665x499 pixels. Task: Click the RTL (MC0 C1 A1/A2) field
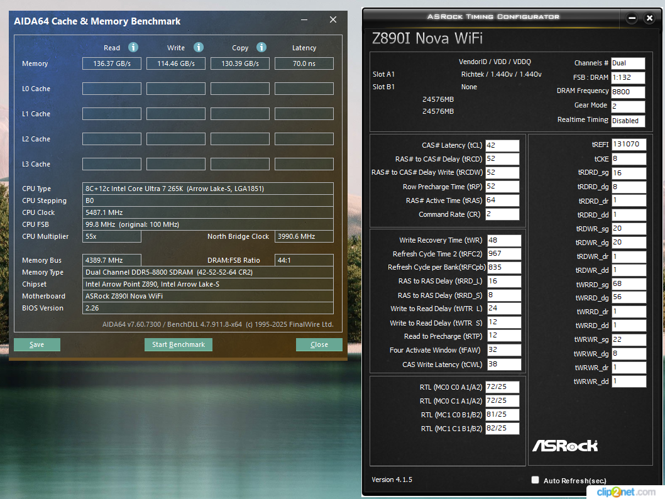502,400
